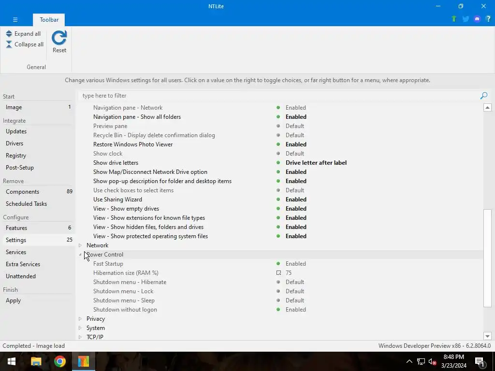495x371 pixels.
Task: Click the Collapse all button label
Action: click(x=29, y=44)
